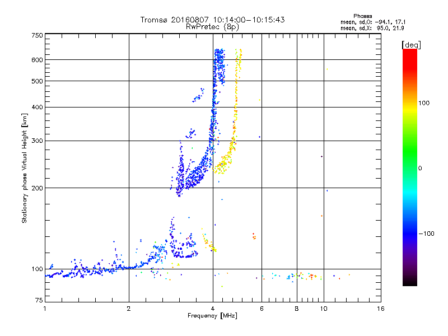
Task: Click the small blue cluster above 400 km, left of the 4 MHz line
Action: pyautogui.click(x=198, y=95)
